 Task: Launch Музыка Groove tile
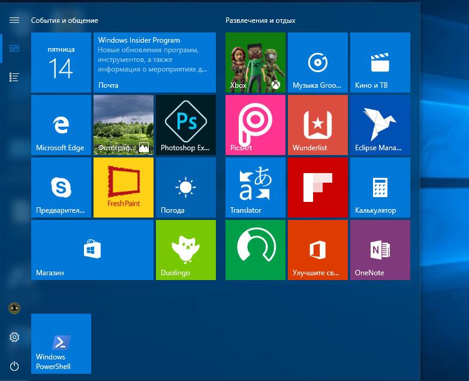[x=318, y=62]
